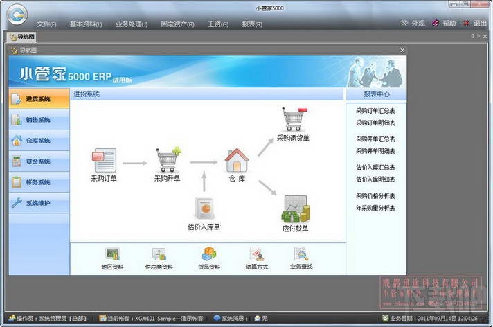Click the 当前帐套 status bar entry
The height and width of the screenshot is (327, 493).
click(x=151, y=319)
